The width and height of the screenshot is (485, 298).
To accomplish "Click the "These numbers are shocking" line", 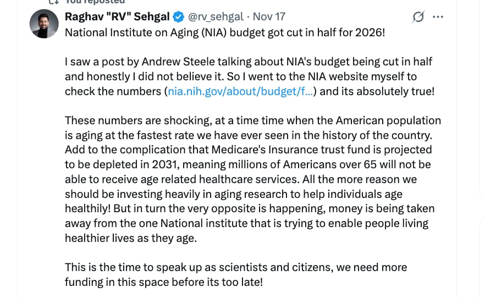I will point(252,120).
